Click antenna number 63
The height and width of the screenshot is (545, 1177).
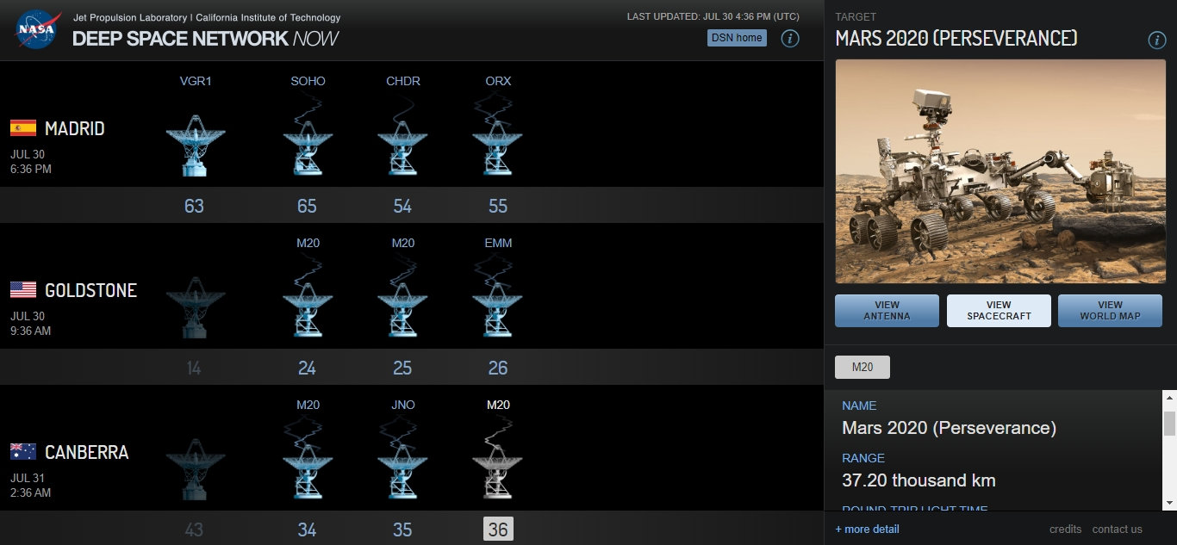pos(195,206)
